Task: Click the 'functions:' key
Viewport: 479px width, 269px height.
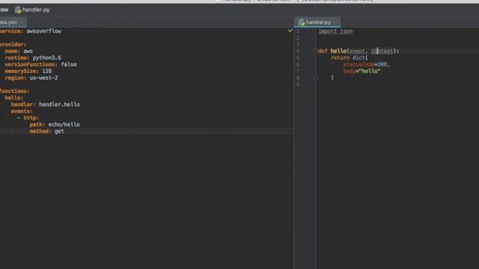Action: tap(15, 91)
